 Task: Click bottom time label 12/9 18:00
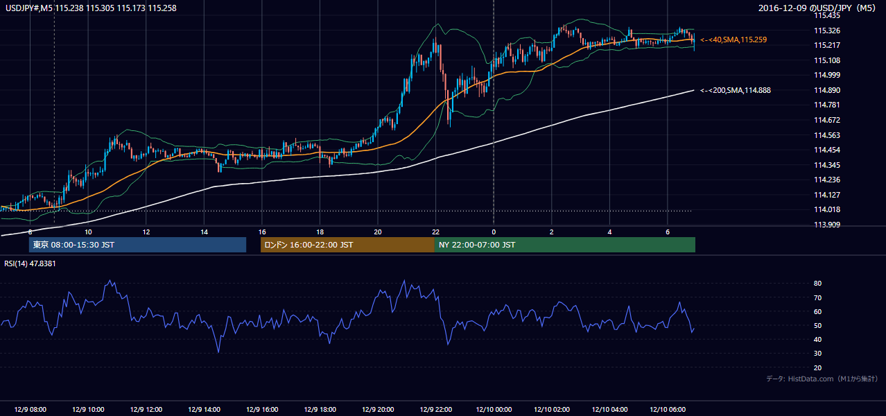[x=320, y=410]
